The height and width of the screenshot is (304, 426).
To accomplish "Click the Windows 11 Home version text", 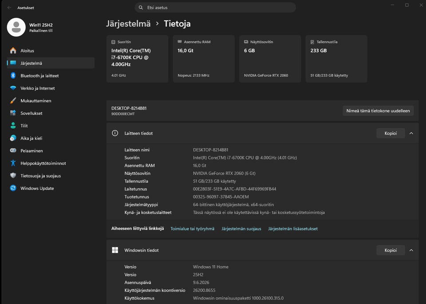I will pyautogui.click(x=210, y=267).
